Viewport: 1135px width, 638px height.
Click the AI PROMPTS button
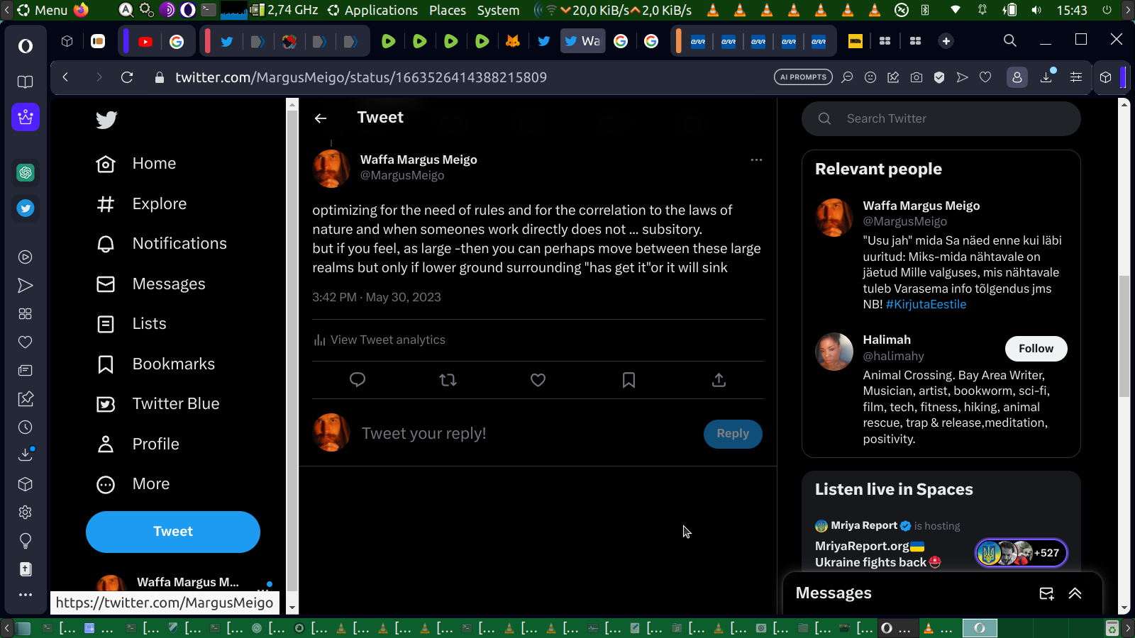click(x=803, y=77)
